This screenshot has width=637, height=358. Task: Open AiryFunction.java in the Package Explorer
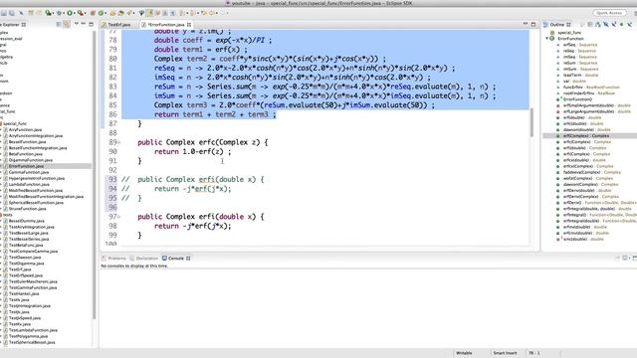[x=25, y=130]
